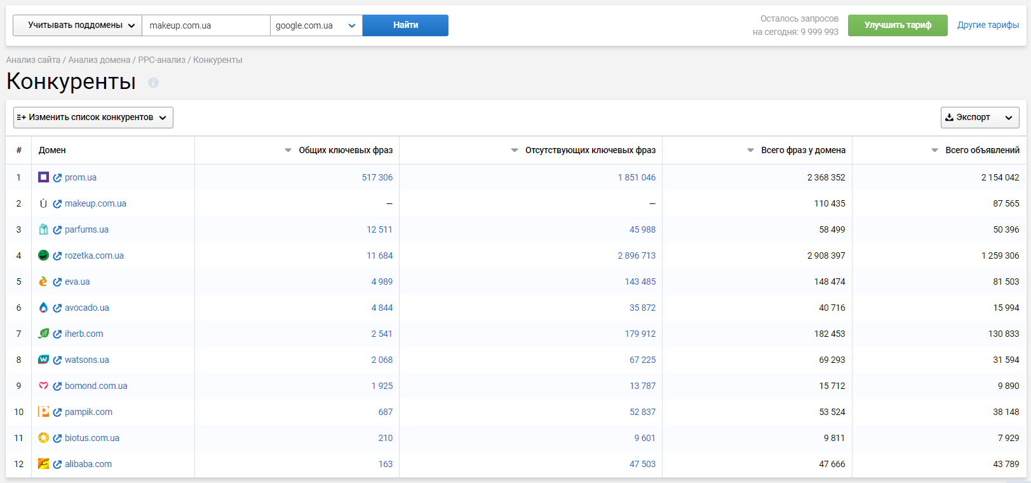Viewport: 1031px width, 483px height.
Task: Open external link icon for watsons.ua
Action: click(57, 360)
